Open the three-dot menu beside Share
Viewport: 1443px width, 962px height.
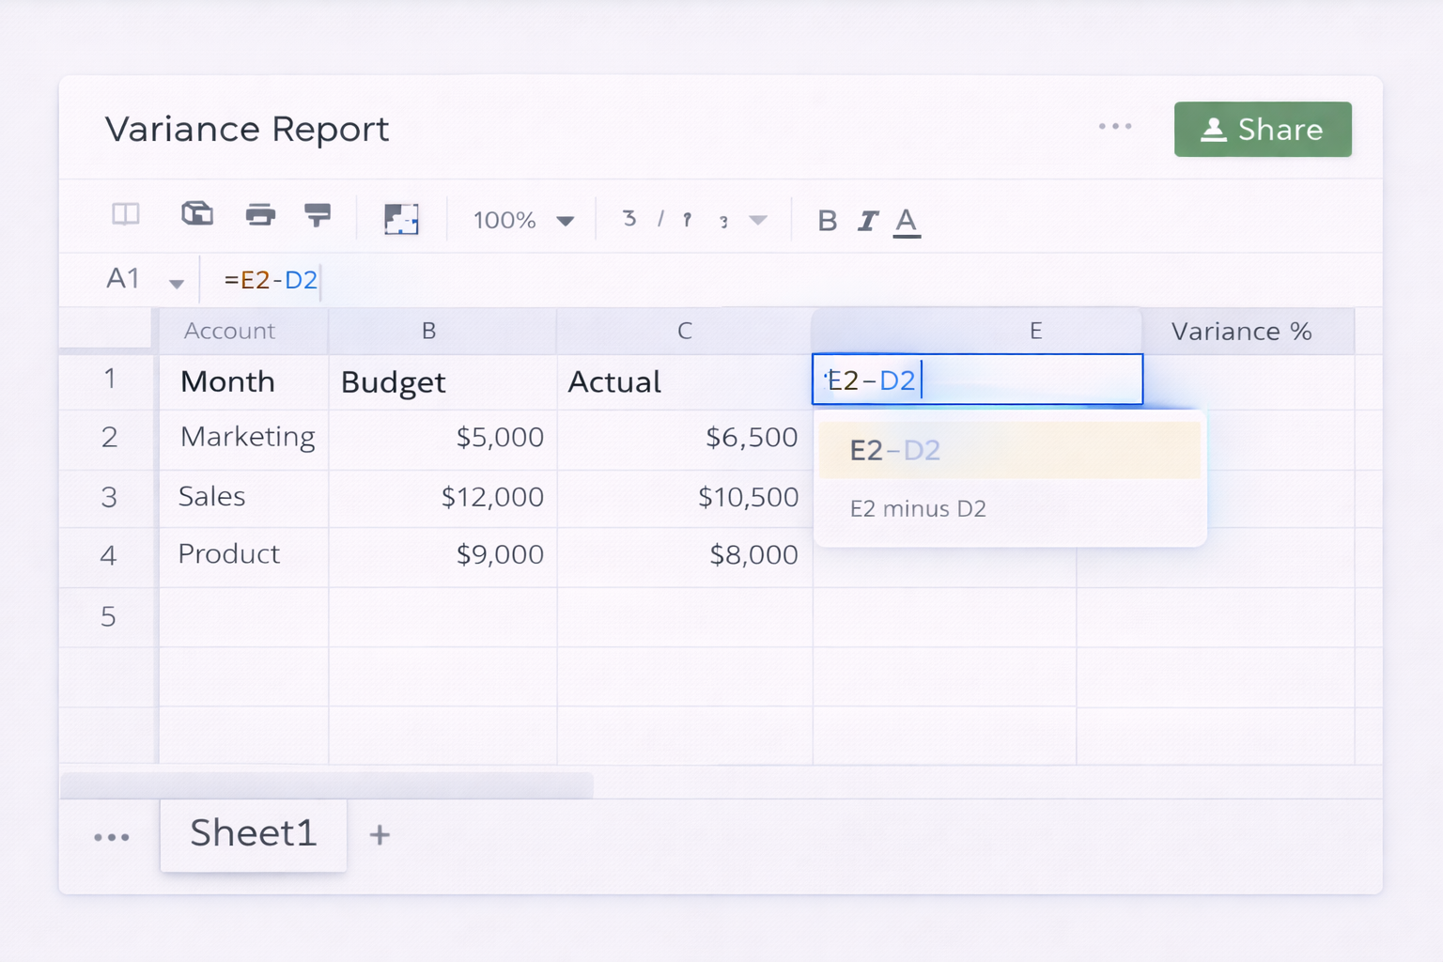click(1115, 126)
